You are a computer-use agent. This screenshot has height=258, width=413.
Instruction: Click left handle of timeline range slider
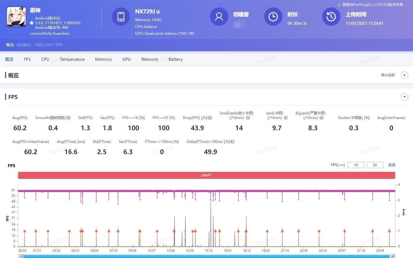tap(21, 256)
